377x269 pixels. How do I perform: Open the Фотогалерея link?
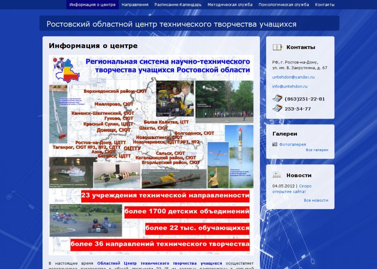(x=292, y=144)
